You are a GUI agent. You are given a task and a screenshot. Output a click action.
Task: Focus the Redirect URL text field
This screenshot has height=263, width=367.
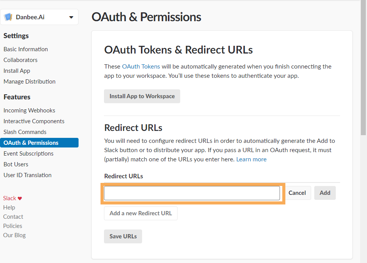pos(192,193)
